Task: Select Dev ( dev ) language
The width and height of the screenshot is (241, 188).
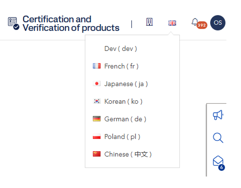Action: pos(121,49)
